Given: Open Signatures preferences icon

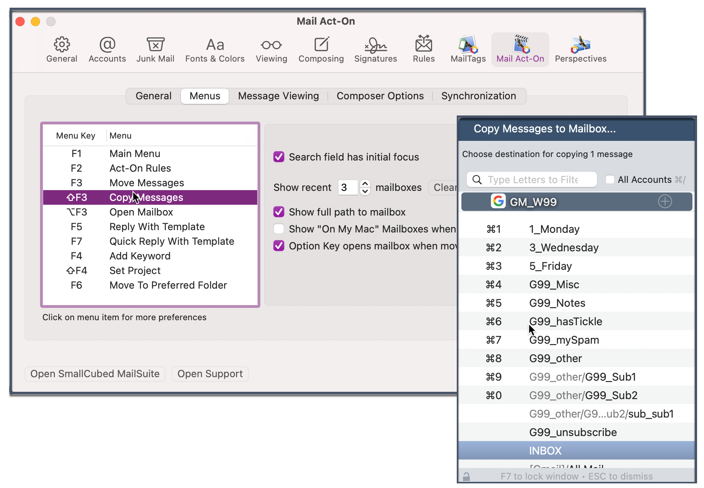Looking at the screenshot, I should pyautogui.click(x=375, y=45).
